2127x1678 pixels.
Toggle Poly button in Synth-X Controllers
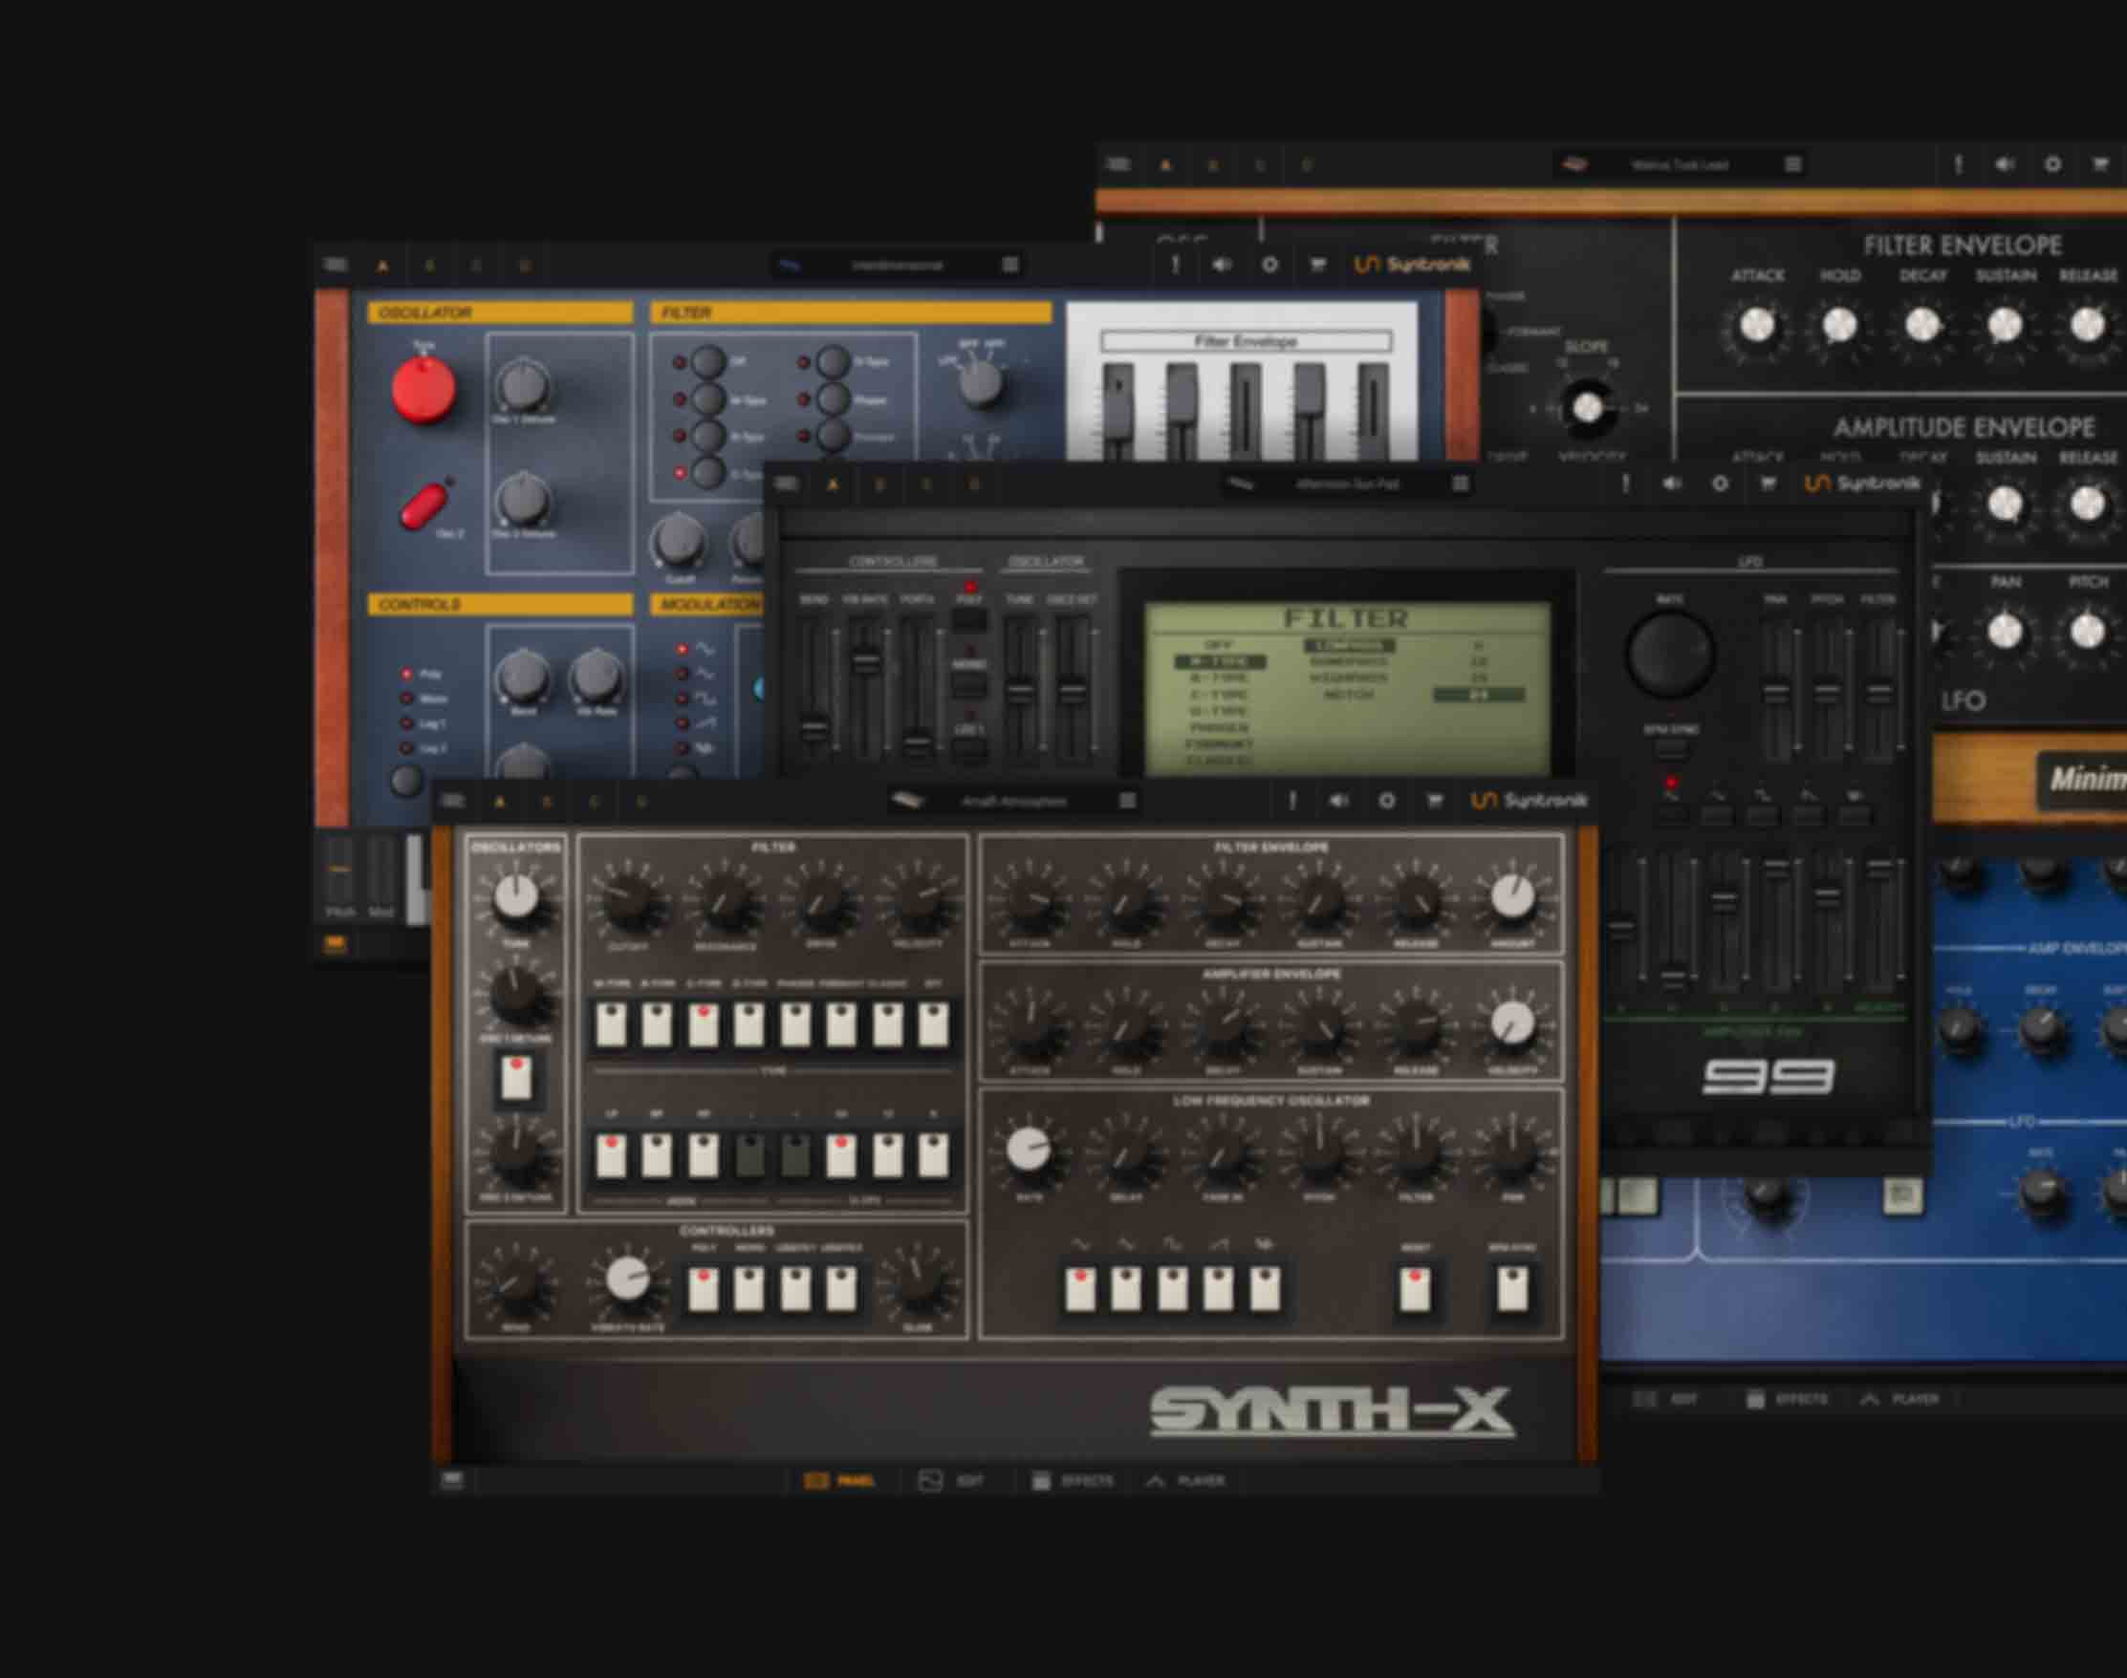coord(703,1289)
